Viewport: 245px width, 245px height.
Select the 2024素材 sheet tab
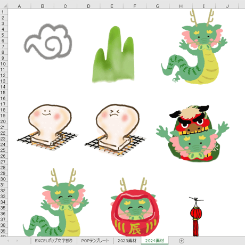point(154,241)
